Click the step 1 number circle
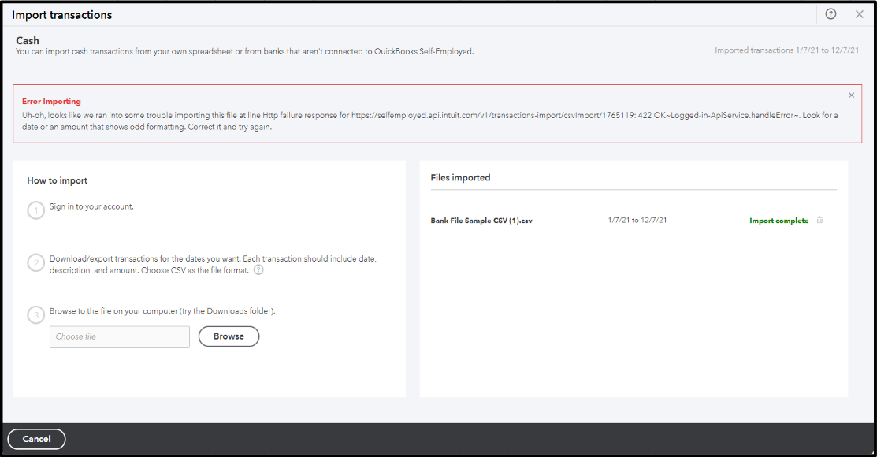877x457 pixels. click(35, 210)
